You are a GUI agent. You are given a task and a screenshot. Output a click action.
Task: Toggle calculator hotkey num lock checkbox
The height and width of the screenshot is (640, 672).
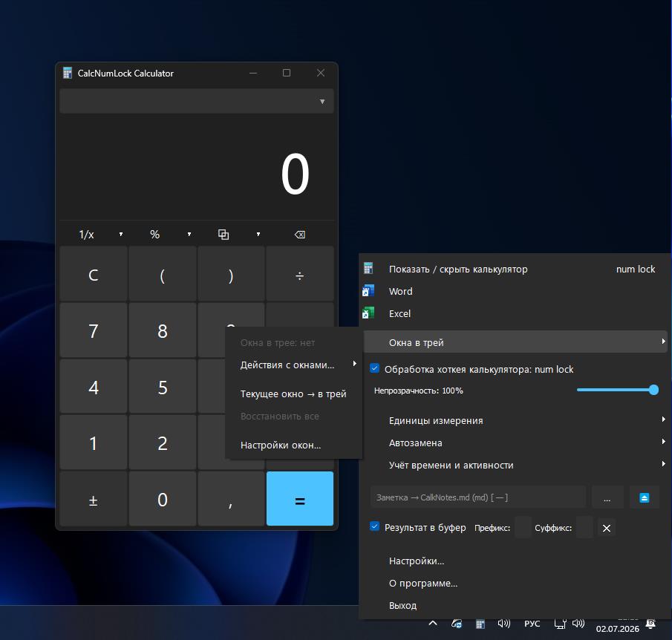pos(374,368)
